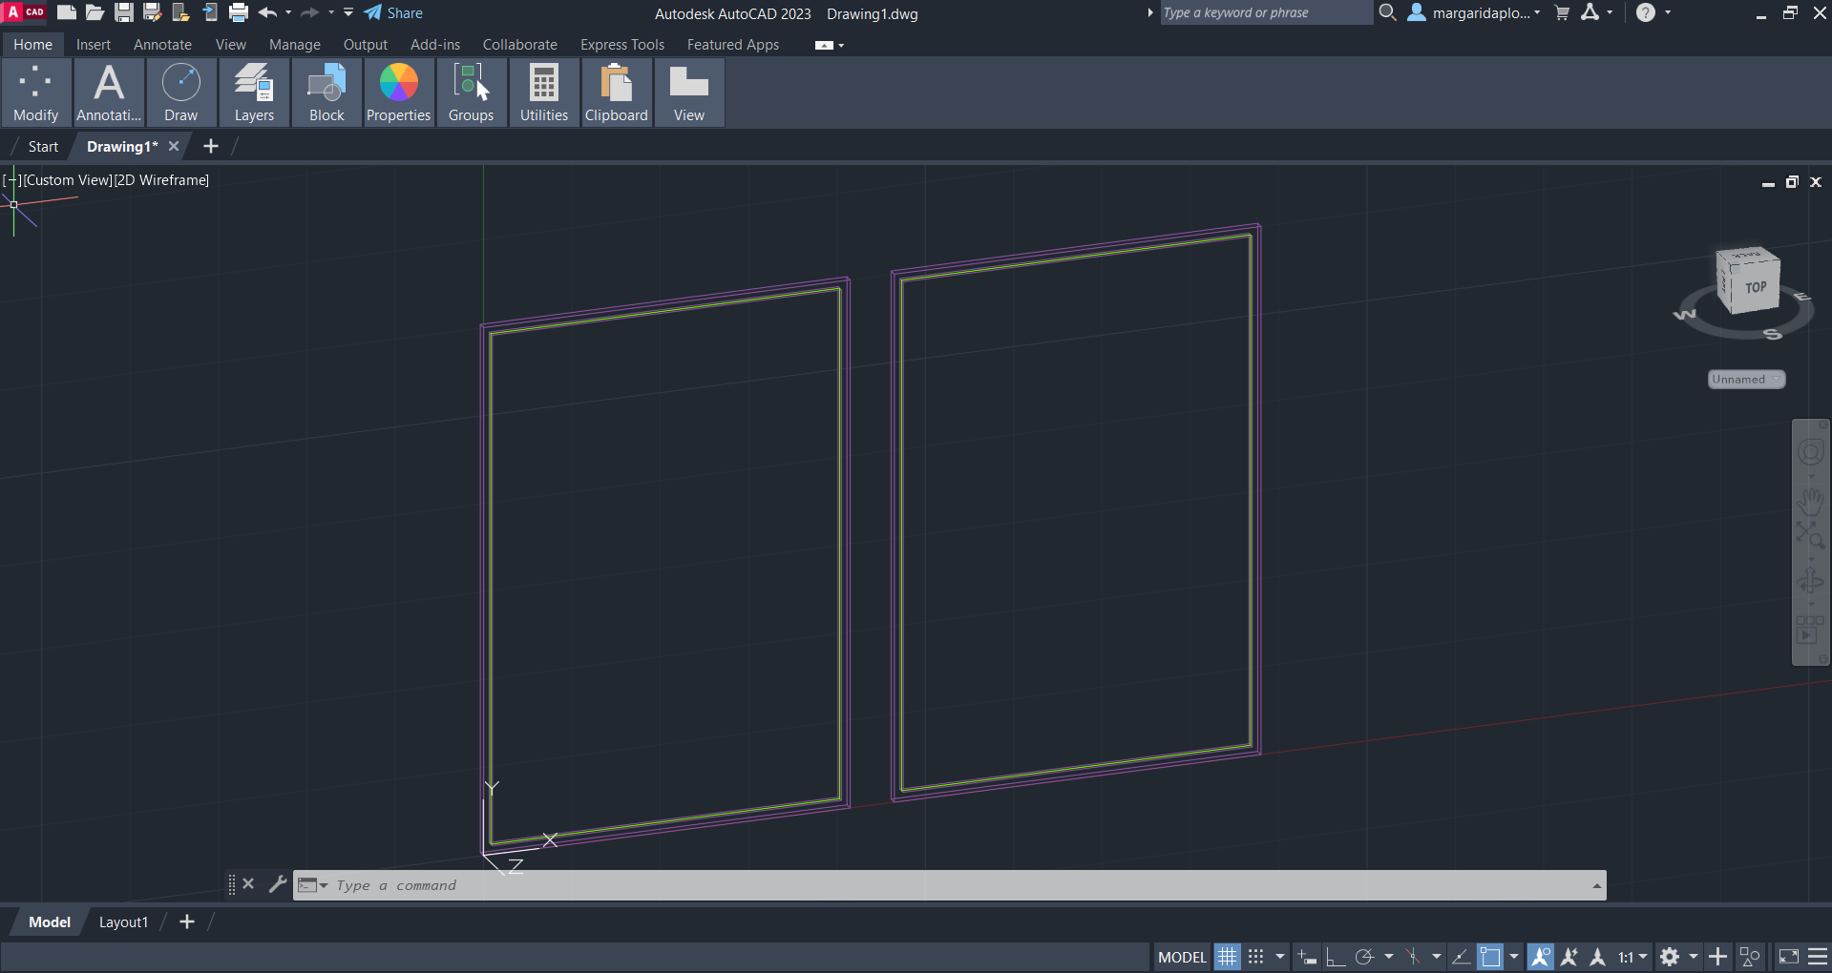Viewport: 1832px width, 973px height.
Task: Click the Save icon in quick access toolbar
Action: 124,12
